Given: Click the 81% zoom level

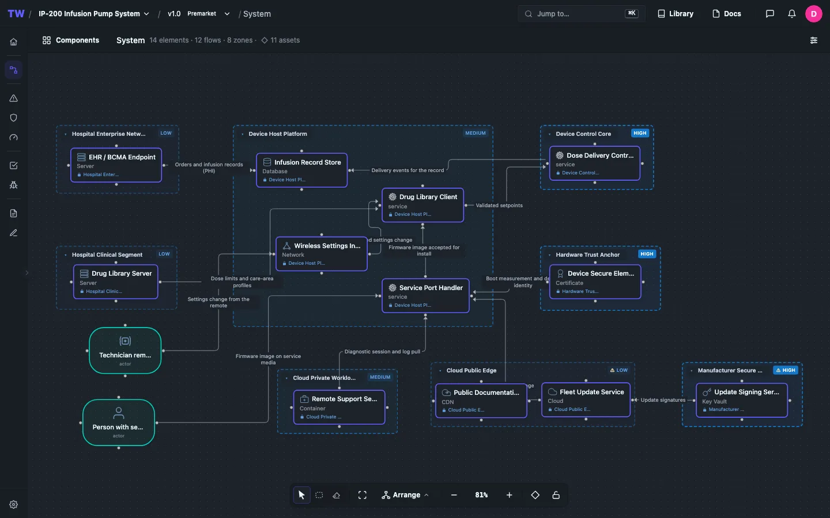Looking at the screenshot, I should [x=481, y=495].
